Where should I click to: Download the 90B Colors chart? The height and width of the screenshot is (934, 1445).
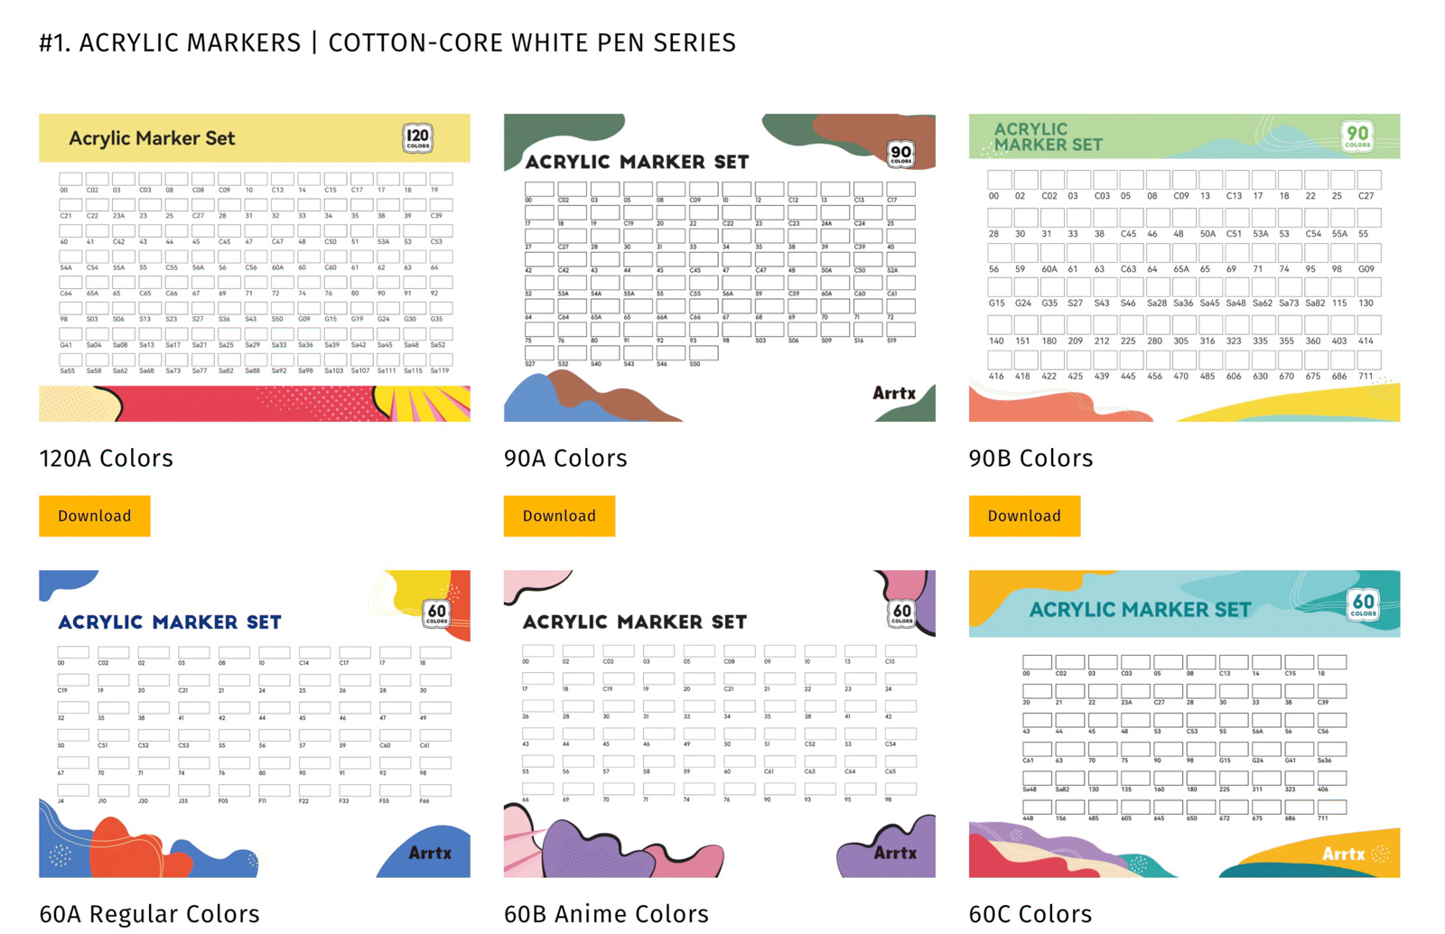point(1024,516)
